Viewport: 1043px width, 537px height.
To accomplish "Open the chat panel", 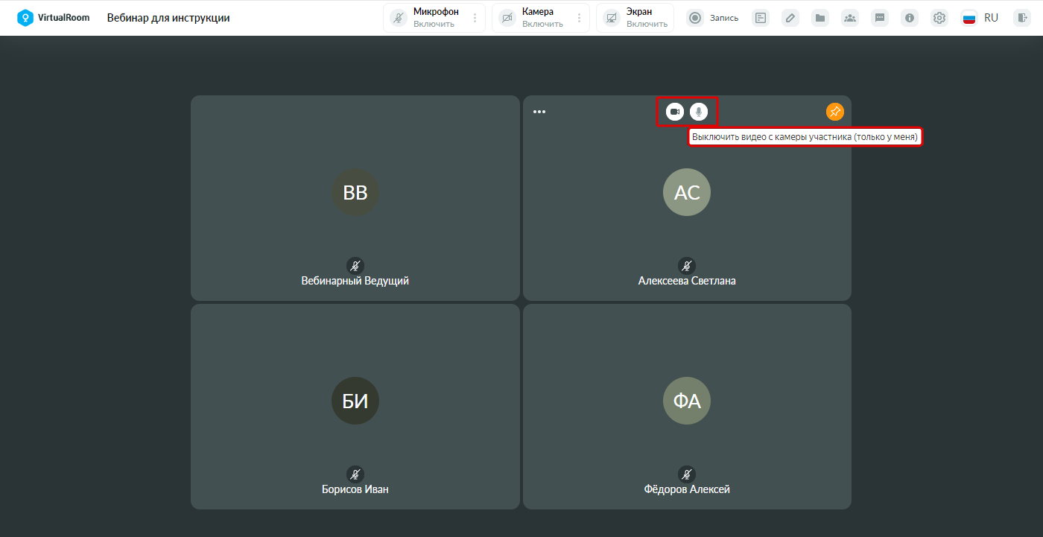I will coord(880,18).
